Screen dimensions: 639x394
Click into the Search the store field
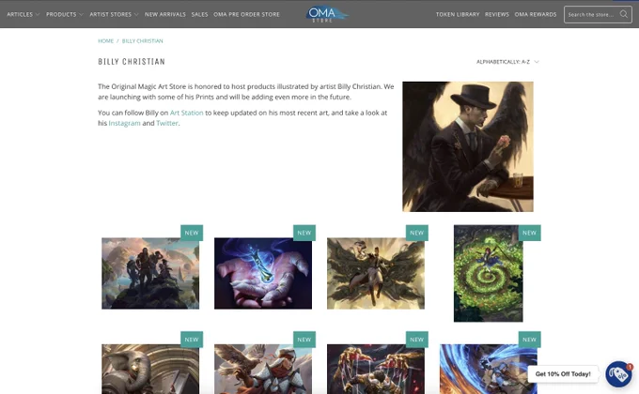[598, 15]
